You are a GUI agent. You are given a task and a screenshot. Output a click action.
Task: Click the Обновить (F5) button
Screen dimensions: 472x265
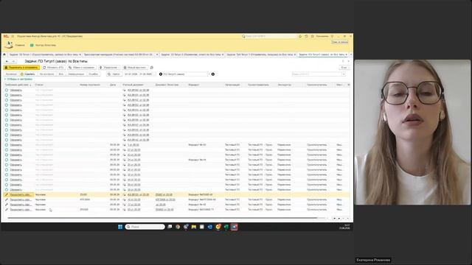(x=53, y=68)
